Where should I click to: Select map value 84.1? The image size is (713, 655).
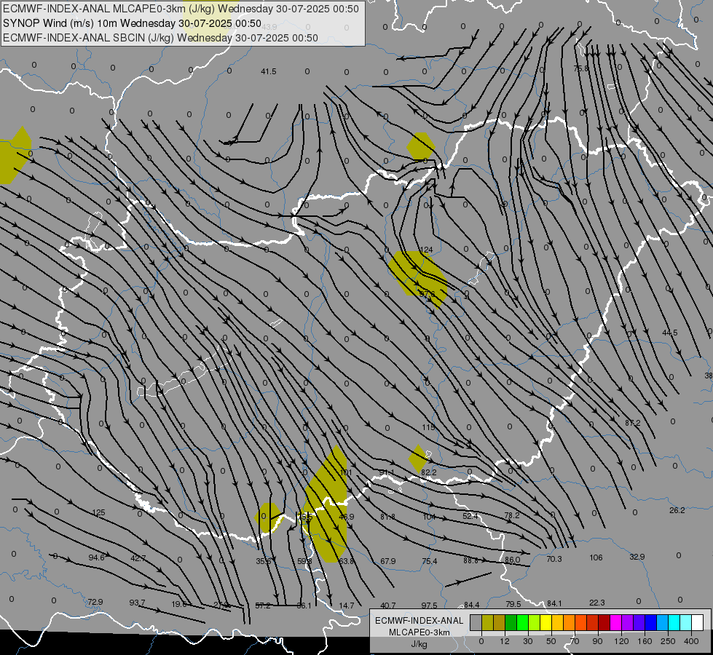(554, 603)
